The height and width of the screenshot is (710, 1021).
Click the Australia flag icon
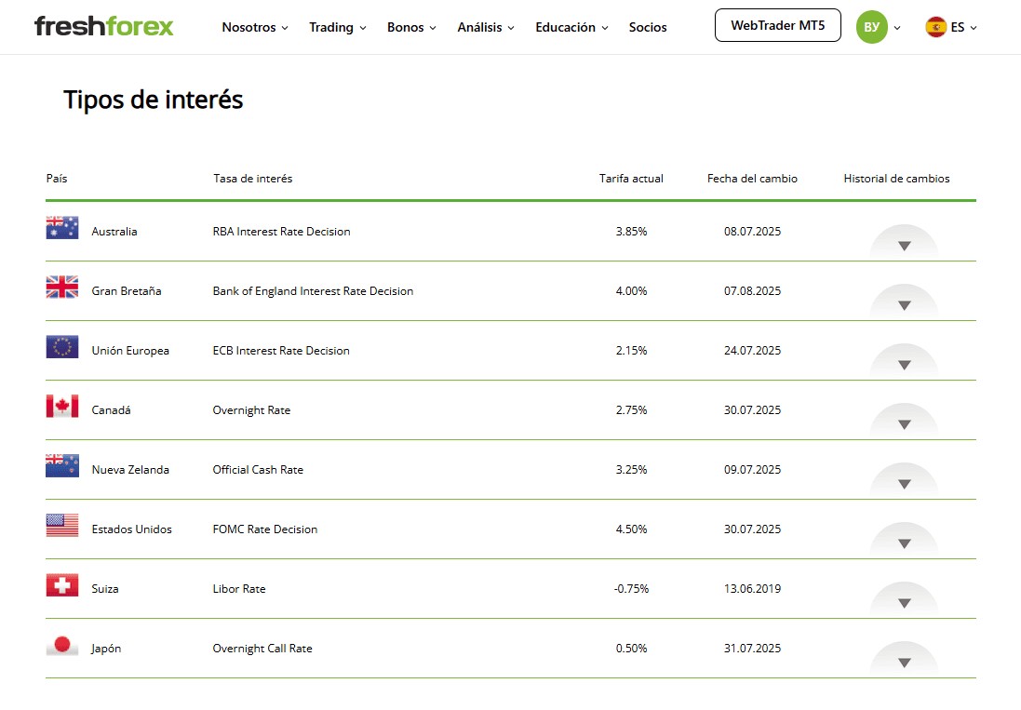pyautogui.click(x=62, y=228)
